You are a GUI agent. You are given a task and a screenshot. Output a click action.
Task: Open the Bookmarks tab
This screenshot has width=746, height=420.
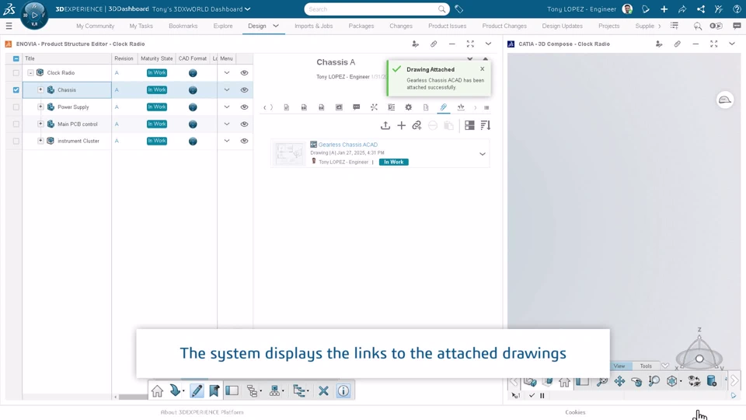tap(183, 26)
